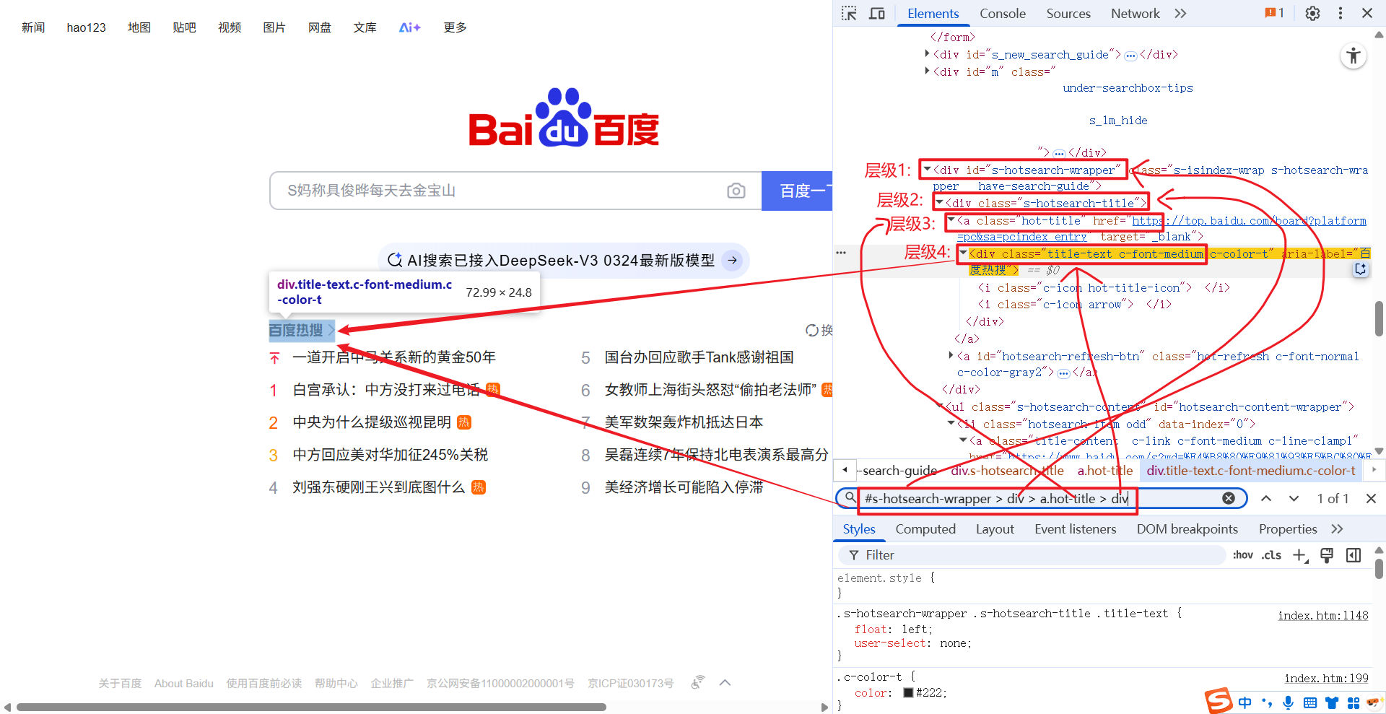The width and height of the screenshot is (1386, 714).
Task: Show more DevTools panel tabs chevron
Action: pos(1180,14)
